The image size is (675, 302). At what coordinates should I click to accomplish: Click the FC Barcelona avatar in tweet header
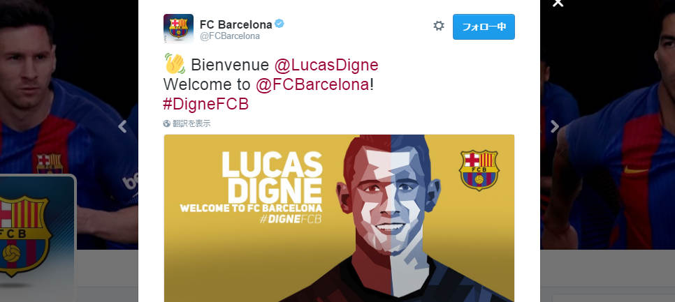(178, 29)
